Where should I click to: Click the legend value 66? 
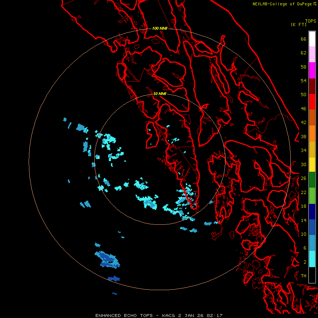pos(304,39)
